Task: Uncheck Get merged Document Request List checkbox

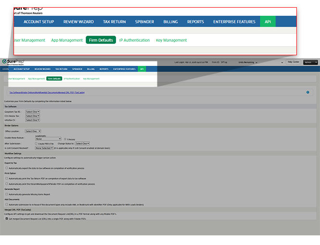Action: [x=7, y=219]
